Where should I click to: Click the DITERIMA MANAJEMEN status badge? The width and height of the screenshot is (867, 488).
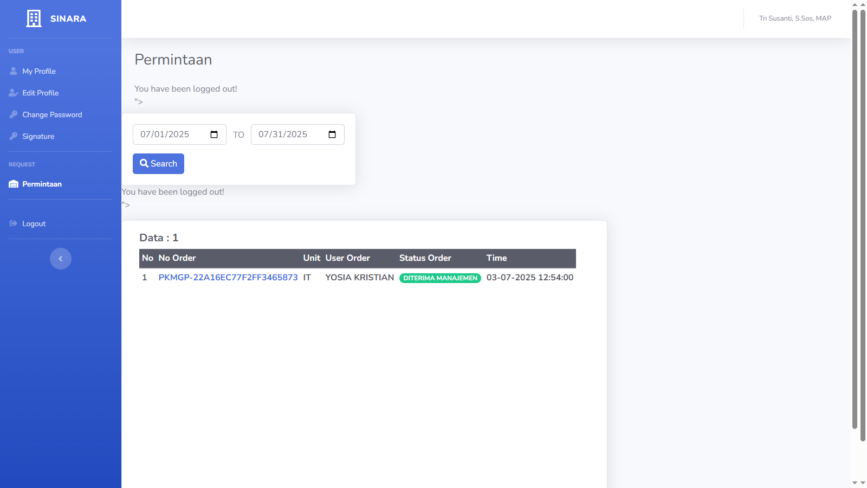click(x=440, y=278)
